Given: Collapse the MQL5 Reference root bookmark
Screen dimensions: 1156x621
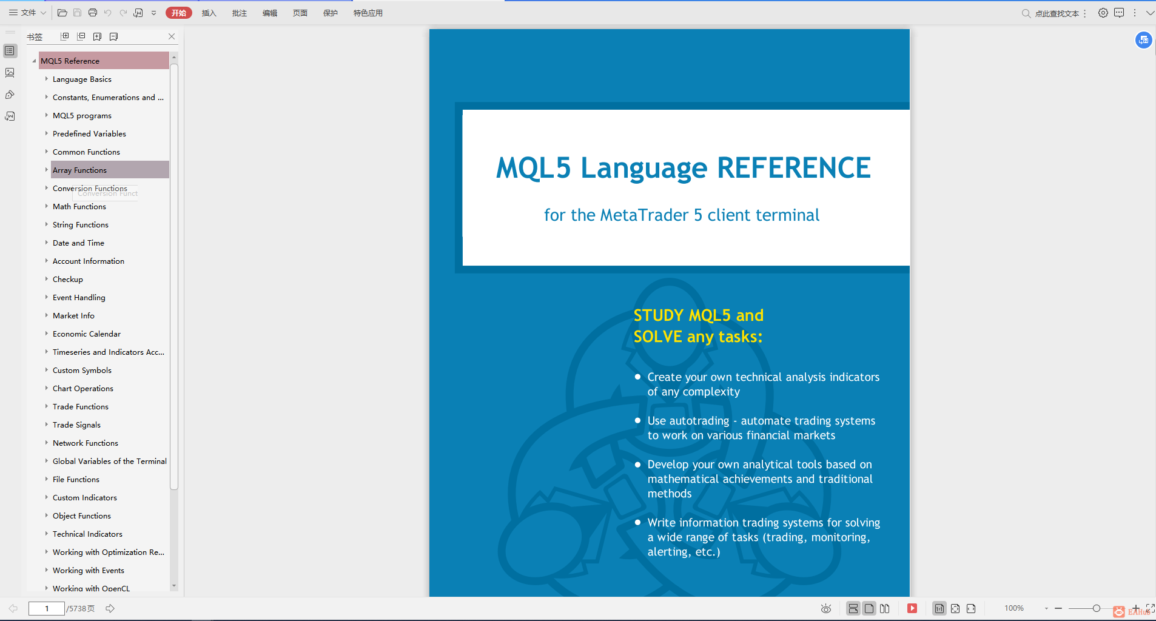Looking at the screenshot, I should pyautogui.click(x=34, y=61).
